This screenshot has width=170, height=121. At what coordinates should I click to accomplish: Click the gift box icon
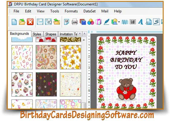[x=98, y=22]
